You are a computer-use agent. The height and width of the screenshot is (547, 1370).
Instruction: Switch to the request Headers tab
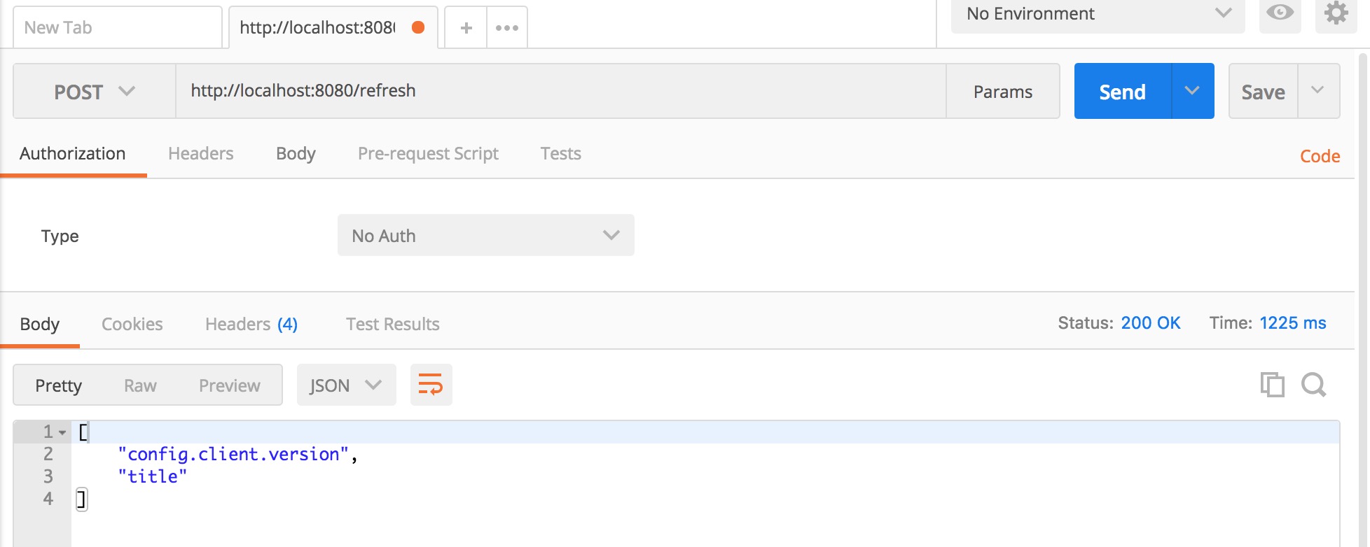coord(200,154)
